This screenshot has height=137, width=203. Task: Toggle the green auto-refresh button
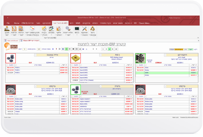pyautogui.click(x=66, y=49)
